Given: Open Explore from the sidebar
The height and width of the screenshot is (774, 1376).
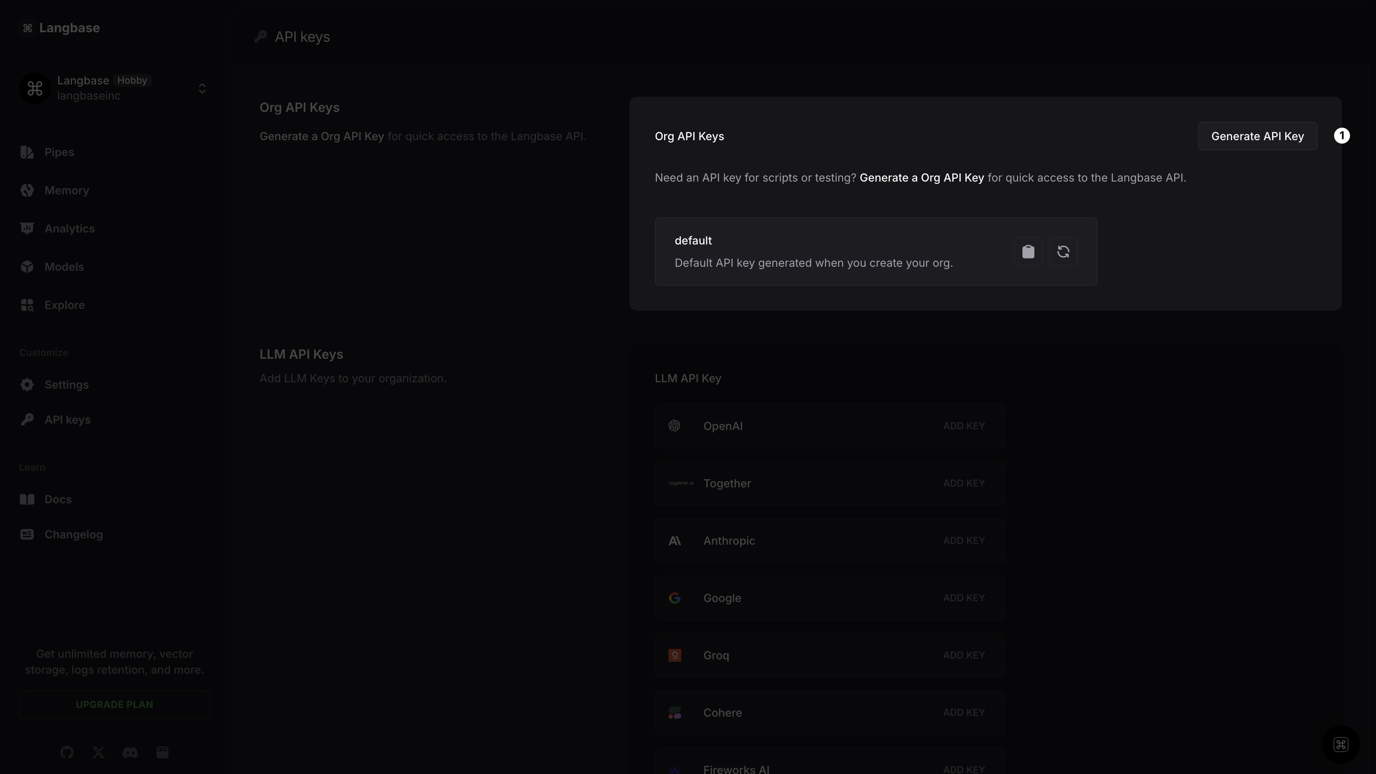Looking at the screenshot, I should [64, 305].
